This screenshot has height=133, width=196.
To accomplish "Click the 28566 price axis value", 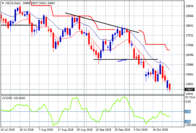I will 189,16.
